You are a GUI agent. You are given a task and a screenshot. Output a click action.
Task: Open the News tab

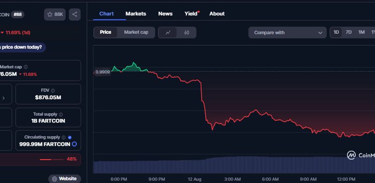165,14
